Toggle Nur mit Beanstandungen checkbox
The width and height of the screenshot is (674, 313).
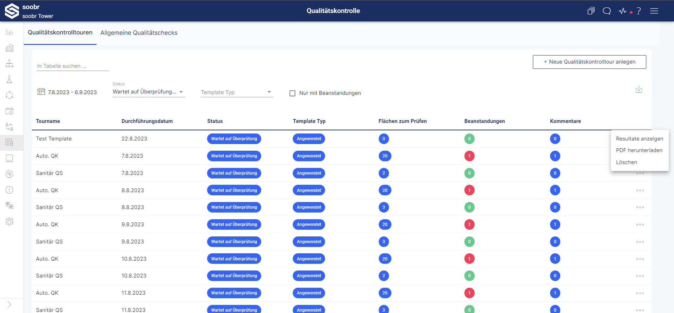[x=292, y=93]
